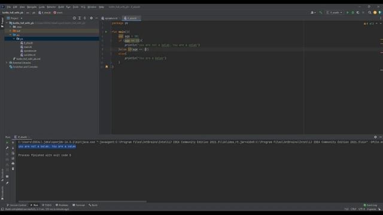This screenshot has width=383, height=215.
Task: Click the wrench icon in Run panel
Action: point(7,148)
